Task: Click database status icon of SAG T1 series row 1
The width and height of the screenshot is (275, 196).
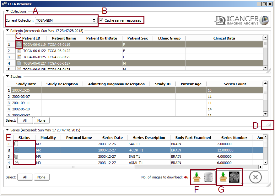Action: (16, 144)
